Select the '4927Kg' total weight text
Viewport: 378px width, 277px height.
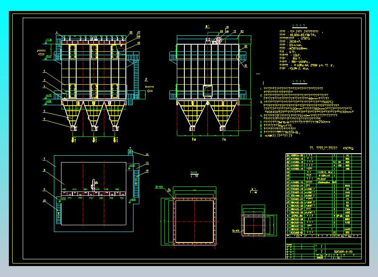pos(348,148)
